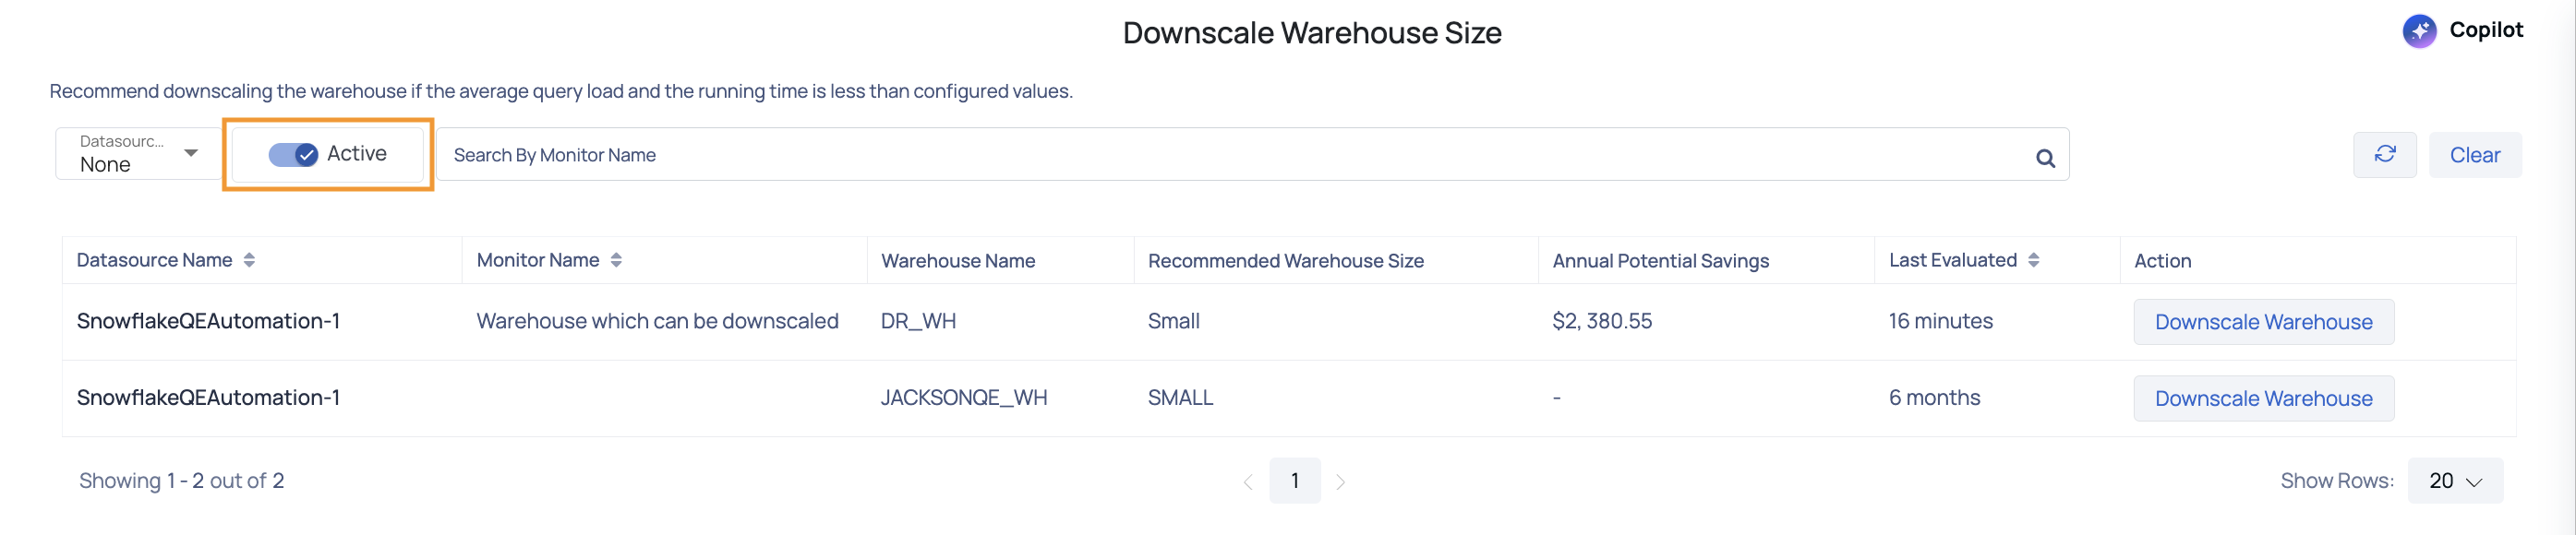Open 'Warehouse which can be downscaled' monitor
This screenshot has height=535, width=2576.
[657, 321]
